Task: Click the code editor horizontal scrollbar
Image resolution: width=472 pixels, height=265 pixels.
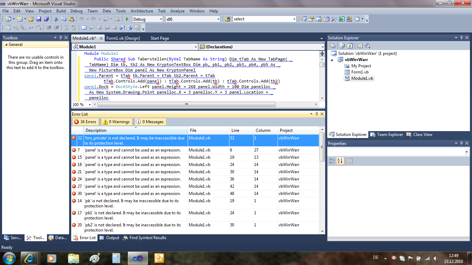Action: tap(186, 105)
